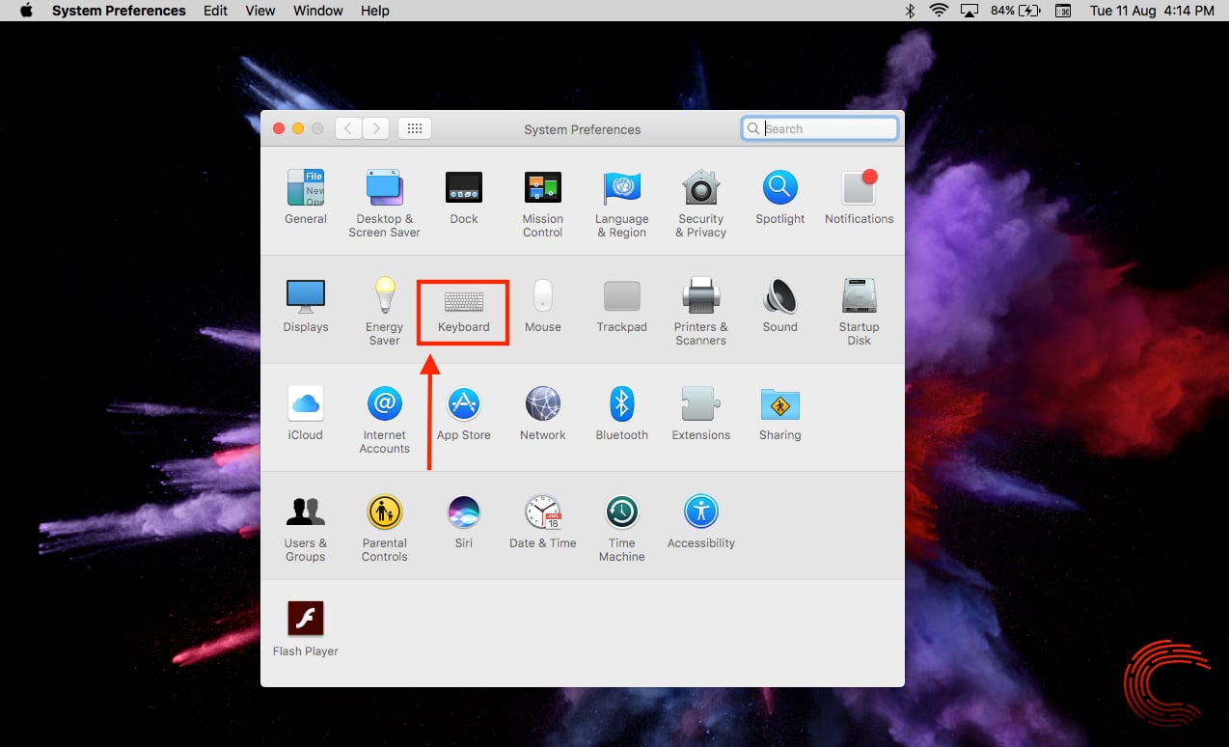Open the Help menu
The height and width of the screenshot is (747, 1229).
[x=375, y=11]
